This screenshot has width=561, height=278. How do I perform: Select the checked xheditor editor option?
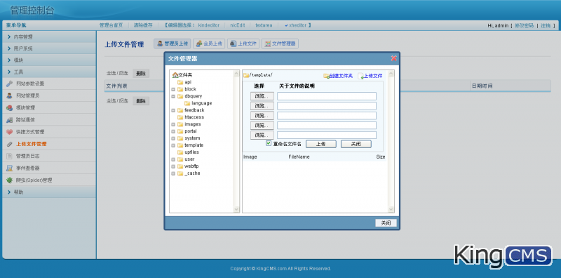(295, 25)
